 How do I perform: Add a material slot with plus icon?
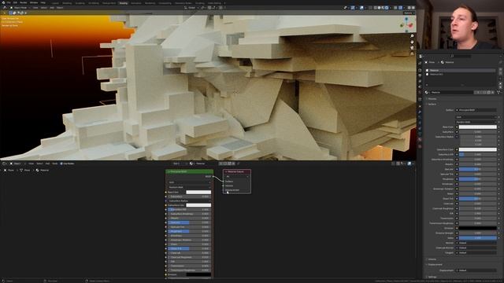[501, 70]
